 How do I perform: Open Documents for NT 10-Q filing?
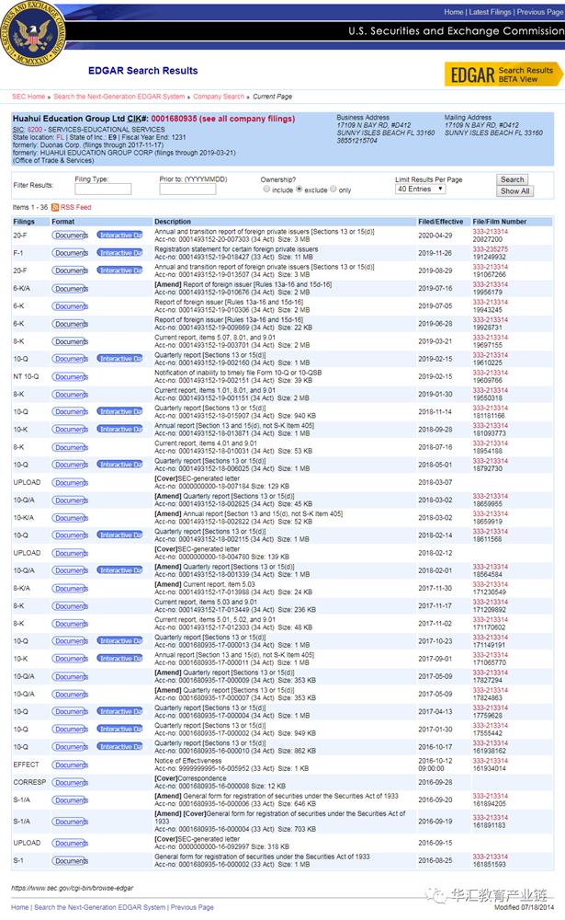(71, 376)
